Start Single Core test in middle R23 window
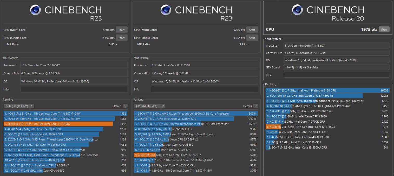The height and width of the screenshot is (176, 394). [252, 38]
